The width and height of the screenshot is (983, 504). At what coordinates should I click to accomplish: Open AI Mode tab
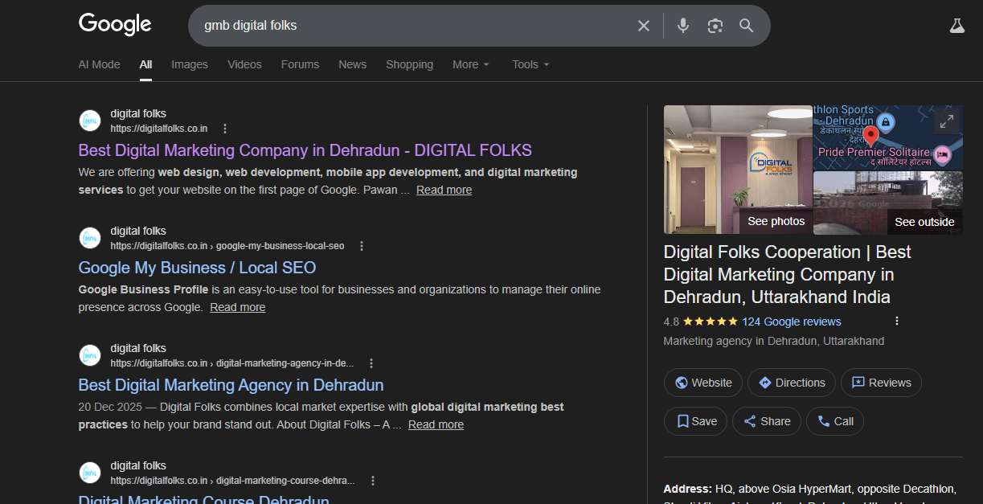[x=99, y=64]
